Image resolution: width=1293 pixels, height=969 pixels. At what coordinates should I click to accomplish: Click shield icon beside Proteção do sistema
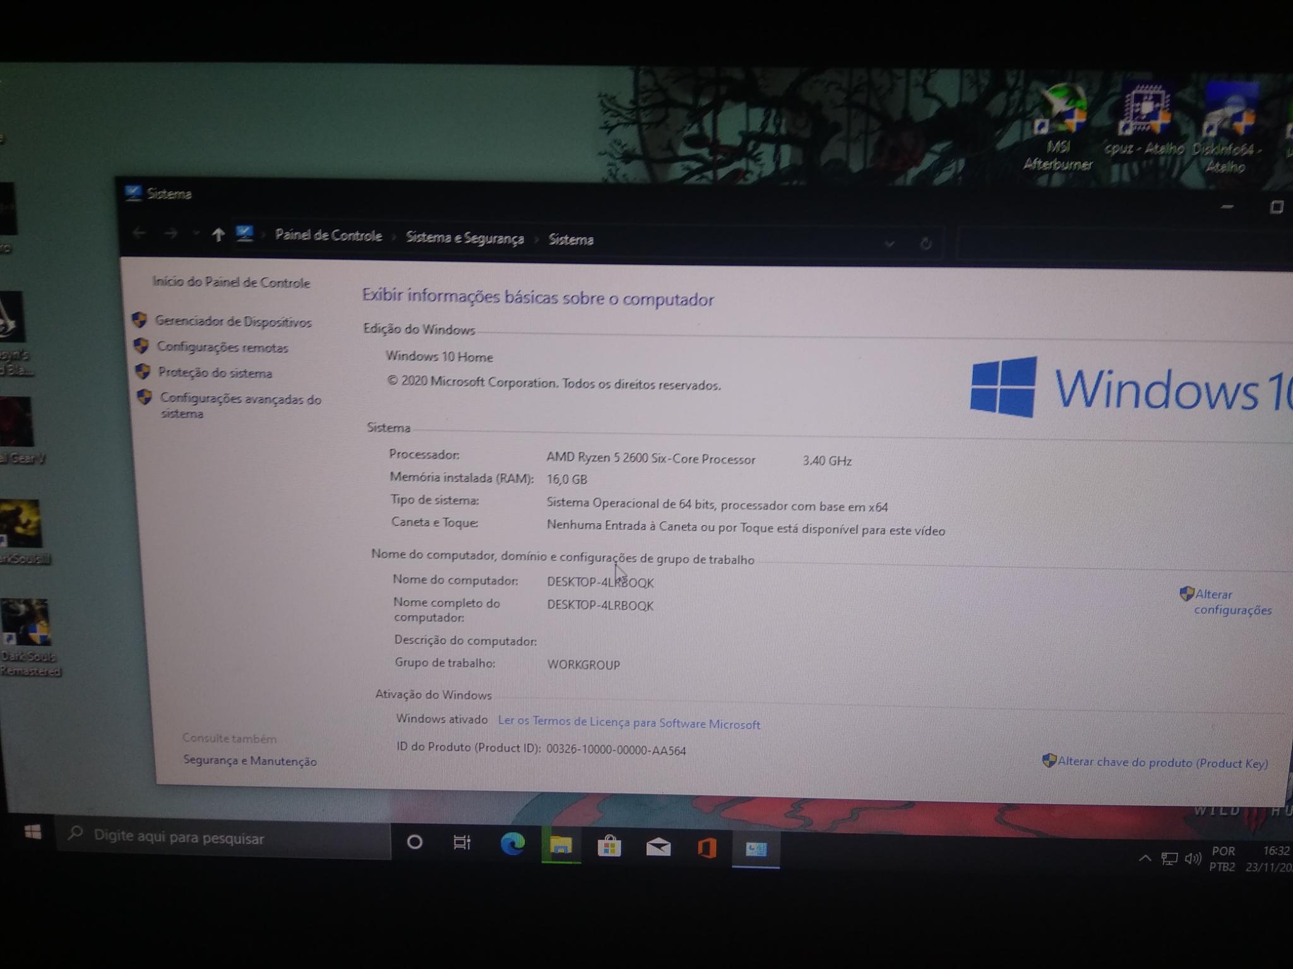143,372
